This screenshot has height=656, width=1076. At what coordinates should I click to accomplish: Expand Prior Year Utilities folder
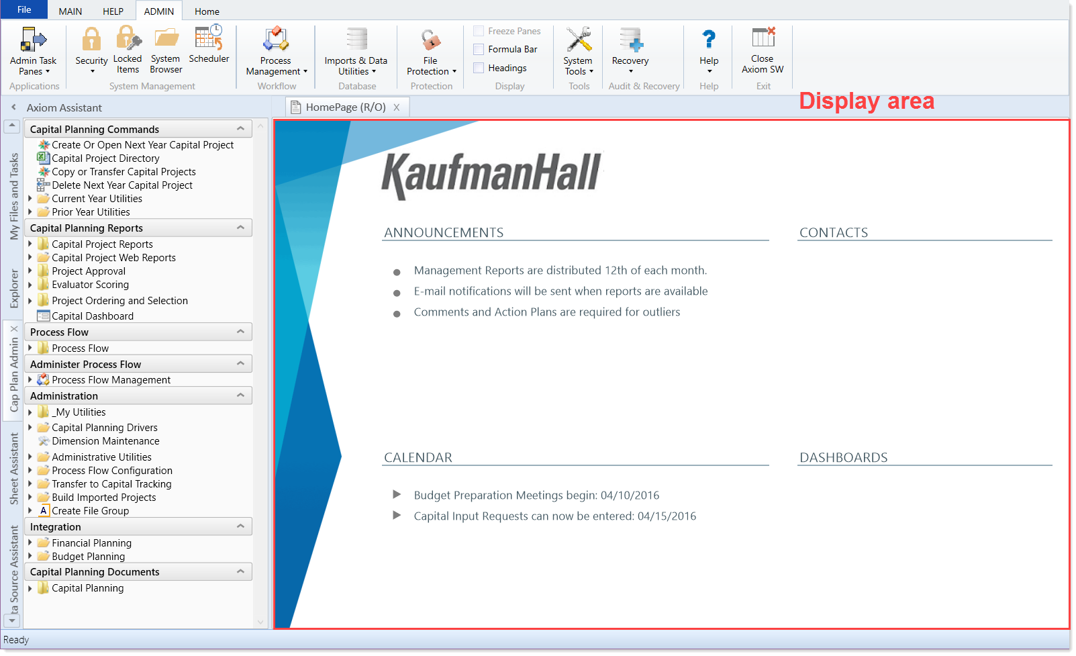pyautogui.click(x=30, y=212)
